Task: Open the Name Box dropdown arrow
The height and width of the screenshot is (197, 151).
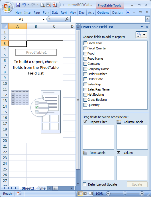Action: [x=44, y=19]
